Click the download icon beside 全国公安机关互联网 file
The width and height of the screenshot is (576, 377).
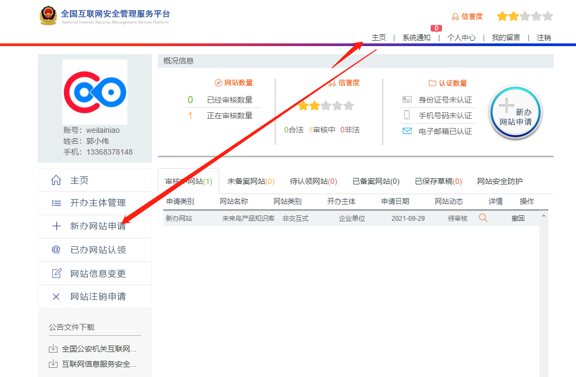53,349
